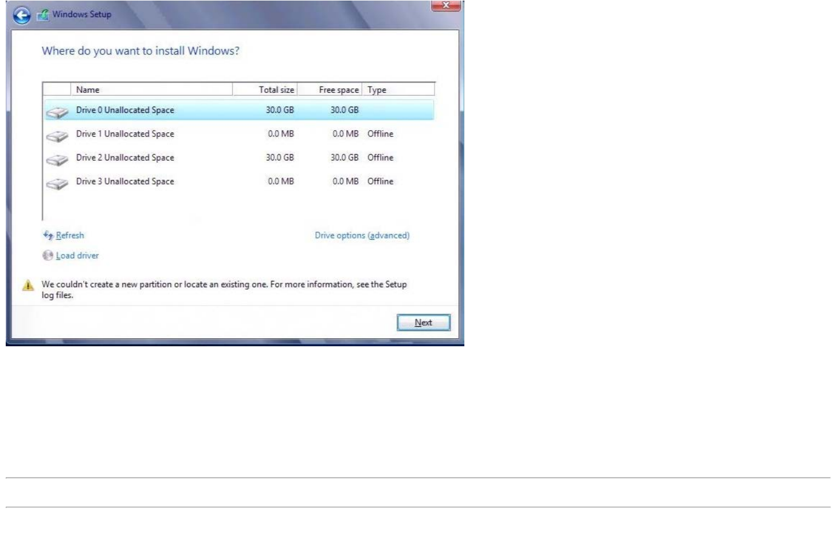Sort by the Name column header
Image resolution: width=837 pixels, height=536 pixels.
pyautogui.click(x=151, y=89)
